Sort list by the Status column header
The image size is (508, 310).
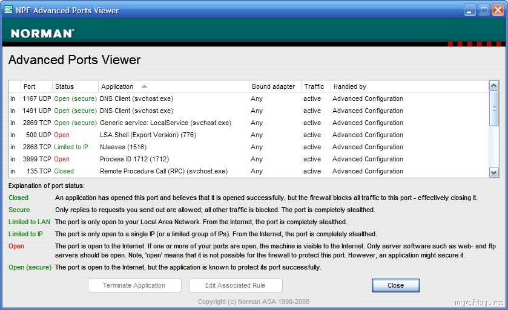[x=75, y=86]
